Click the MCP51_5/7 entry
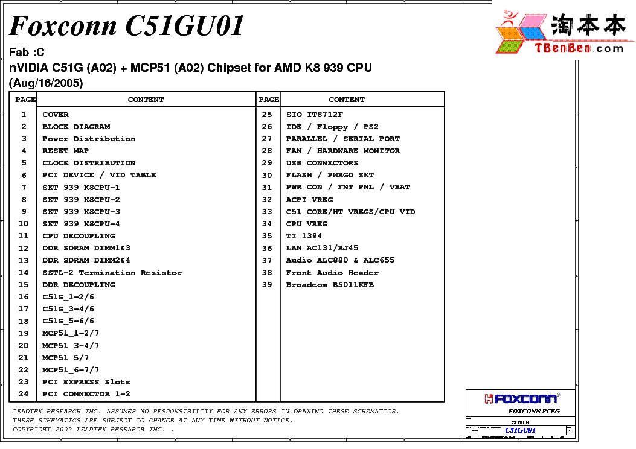This screenshot has width=636, height=449. pos(65,358)
